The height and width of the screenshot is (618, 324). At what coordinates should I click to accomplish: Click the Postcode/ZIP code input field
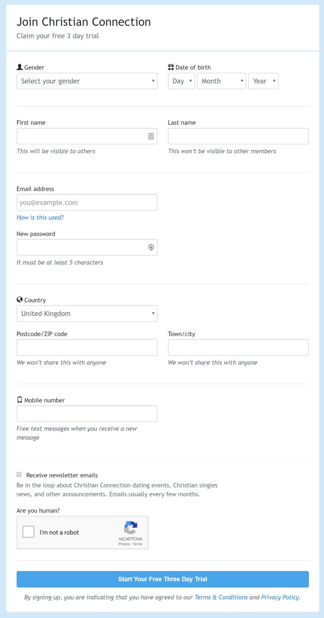[x=87, y=348]
